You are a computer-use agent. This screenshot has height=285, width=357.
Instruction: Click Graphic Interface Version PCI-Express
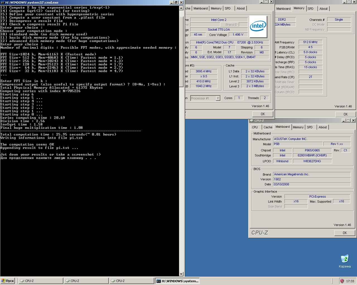click(317, 196)
